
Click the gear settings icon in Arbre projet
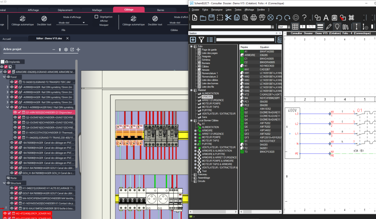pos(66,49)
